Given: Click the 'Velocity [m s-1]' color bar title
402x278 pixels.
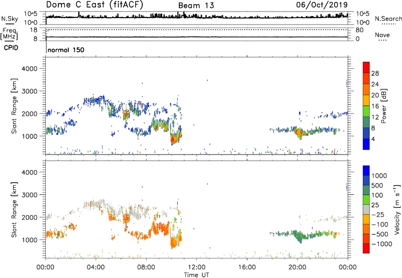Looking at the screenshot, I should click(x=397, y=209).
